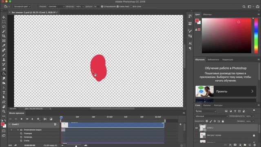Select the History Brush tool
This screenshot has width=261, height=147.
[x=4, y=64]
